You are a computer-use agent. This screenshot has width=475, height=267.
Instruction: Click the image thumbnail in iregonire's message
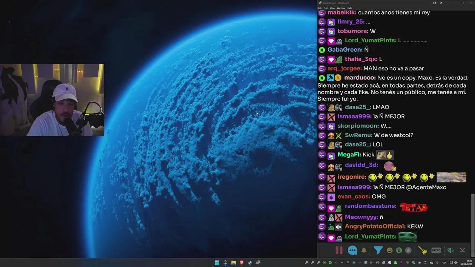451,177
